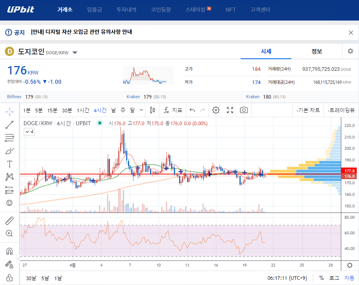Collapse the drawing toolbar side arrow
Screen dimensions: 359x285
pyautogui.click(x=19, y=259)
